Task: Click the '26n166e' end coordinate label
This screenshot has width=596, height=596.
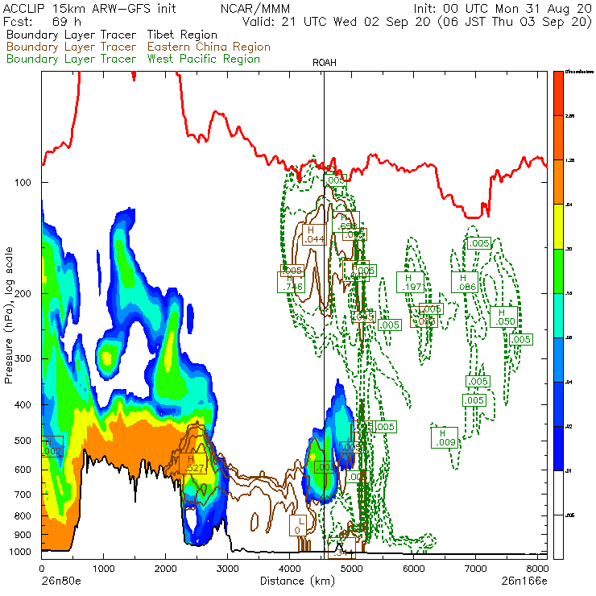Action: [x=524, y=582]
